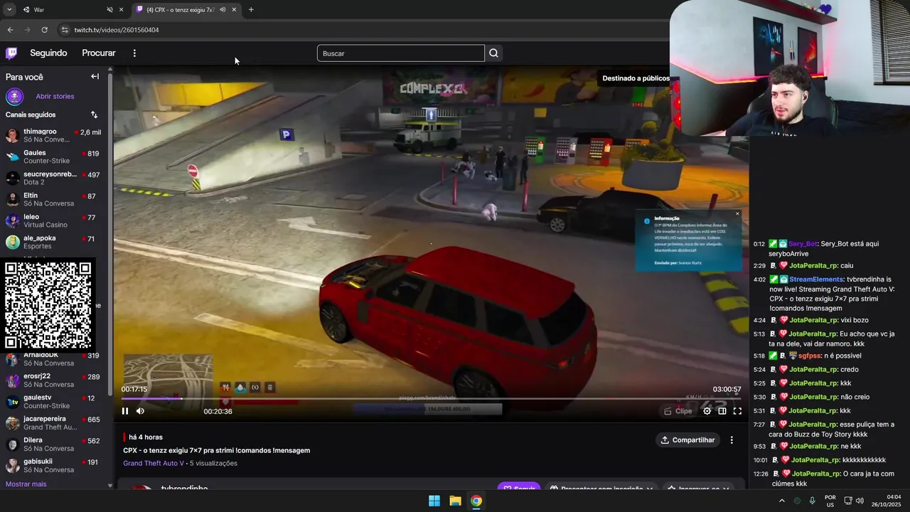Reload the browser page

point(44,30)
